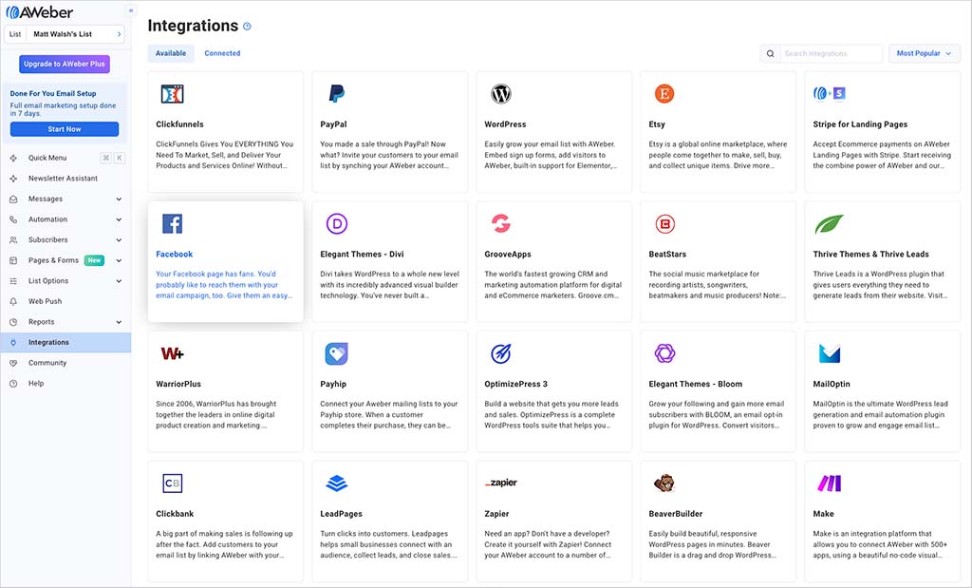
Task: Click the Make card description text
Action: point(880,544)
